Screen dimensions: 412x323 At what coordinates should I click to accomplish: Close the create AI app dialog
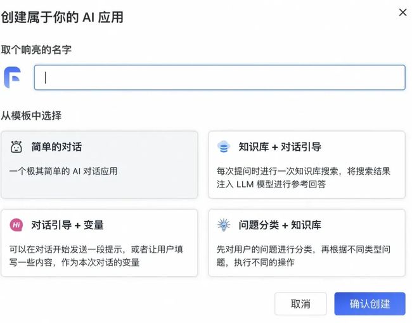(x=402, y=12)
